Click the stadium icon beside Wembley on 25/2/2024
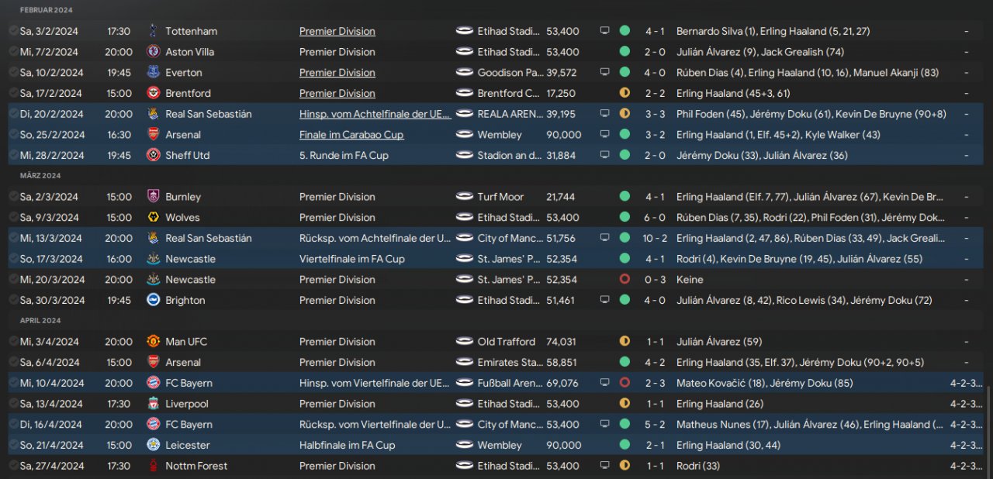Screen dimensions: 993x479 465,135
